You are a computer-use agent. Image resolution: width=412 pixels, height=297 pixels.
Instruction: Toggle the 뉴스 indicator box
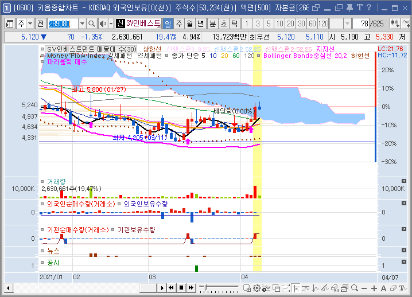42,251
